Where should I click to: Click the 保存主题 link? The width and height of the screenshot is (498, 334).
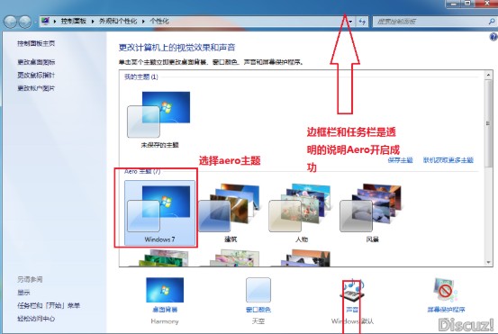(400, 160)
